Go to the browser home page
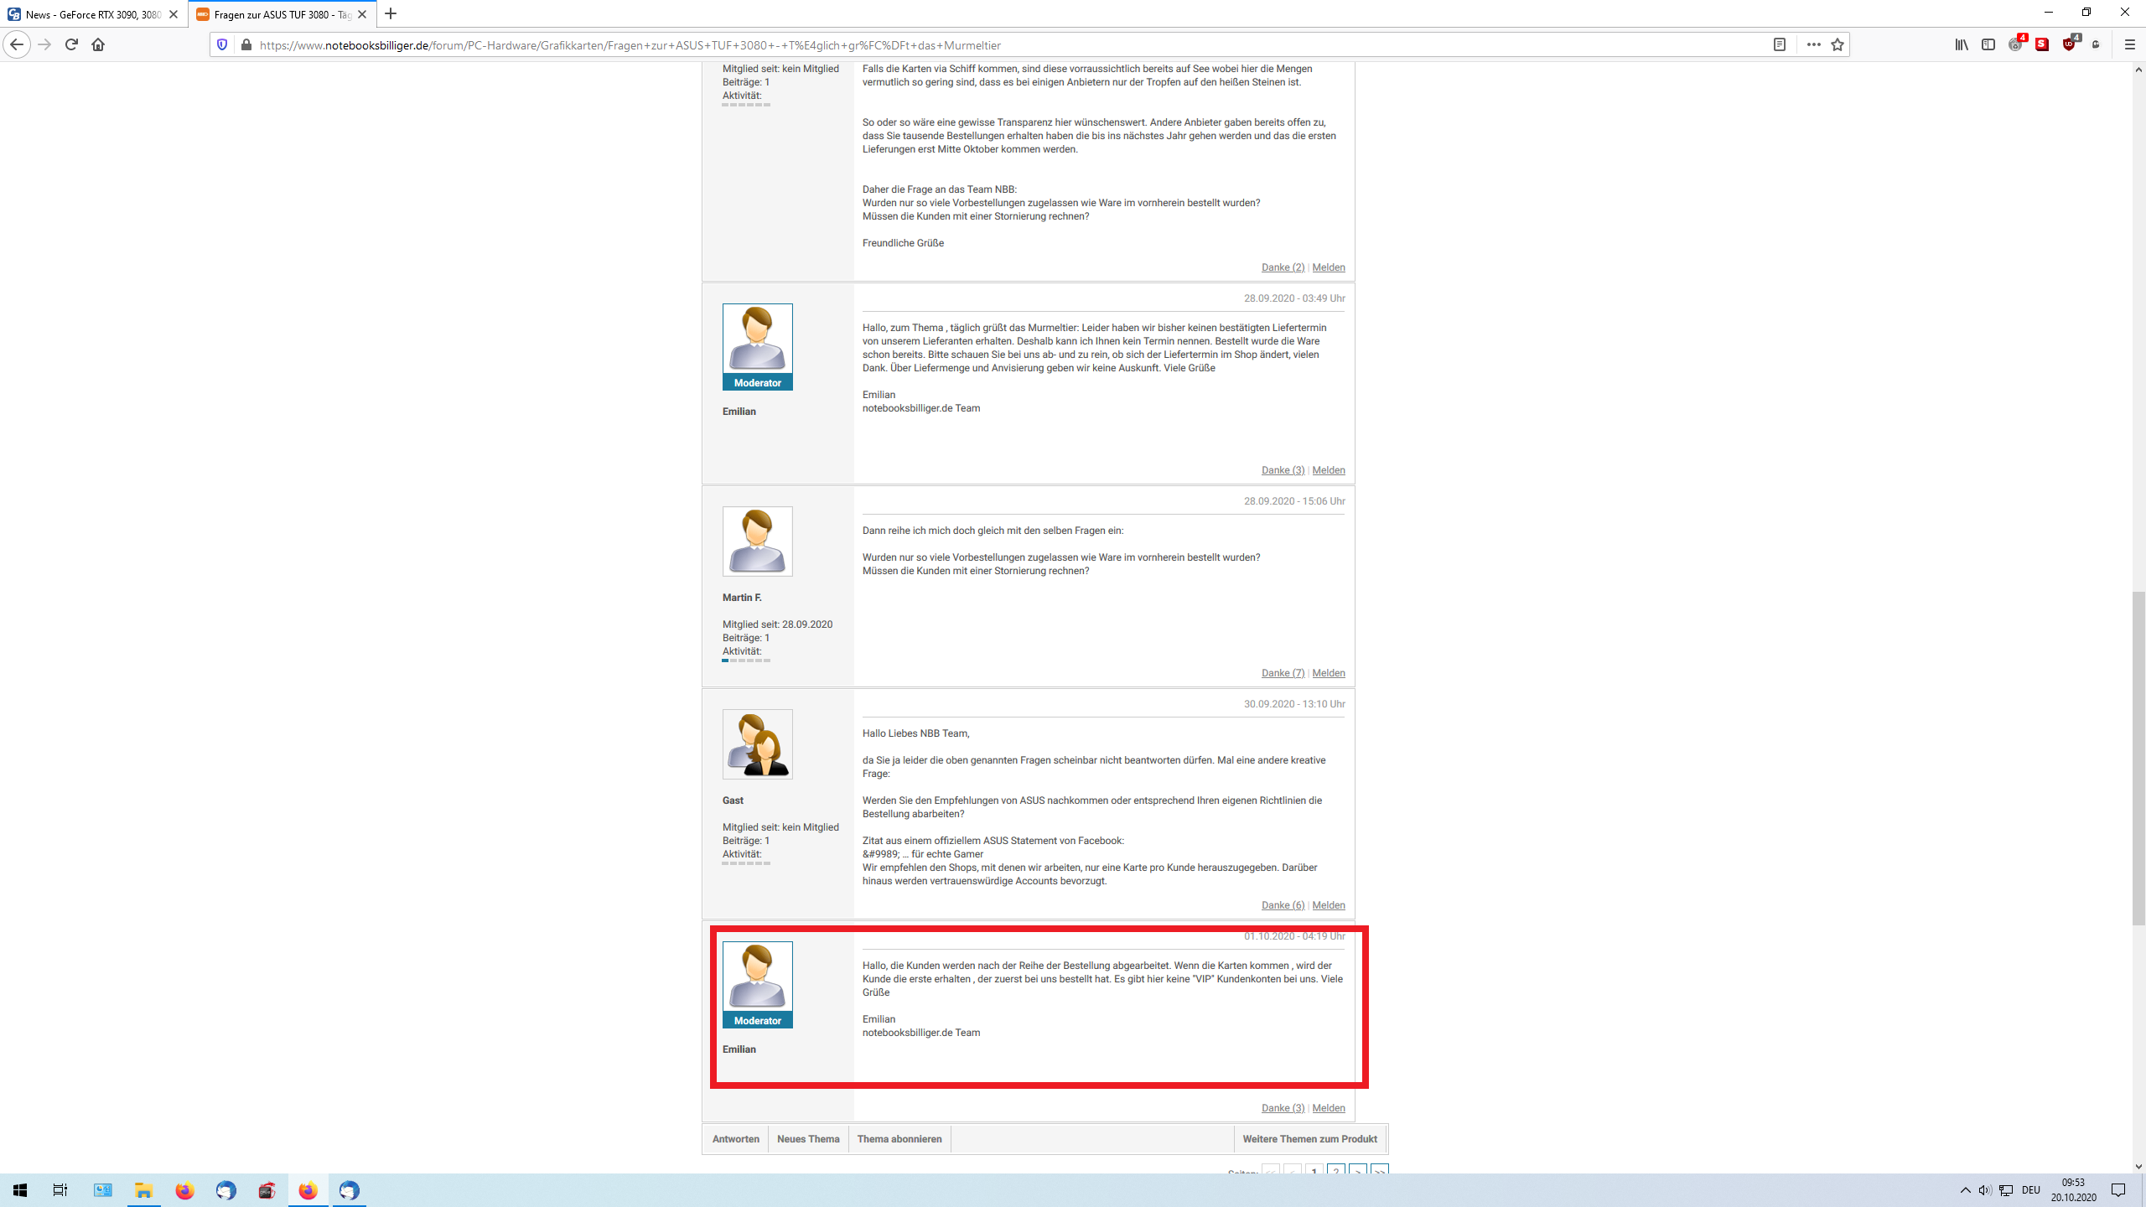The height and width of the screenshot is (1207, 2146). point(98,44)
